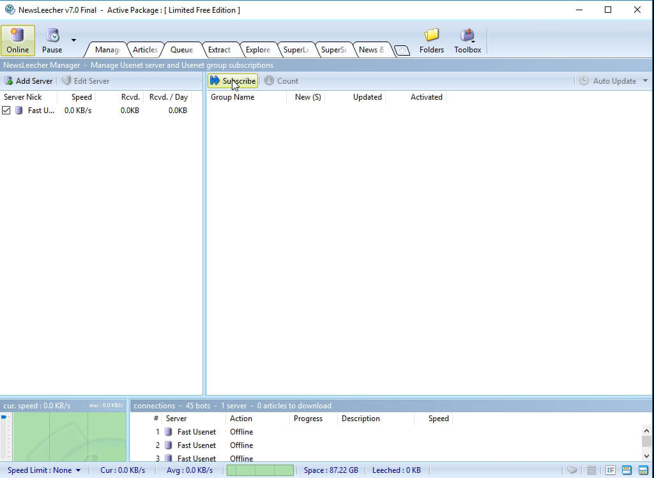The width and height of the screenshot is (654, 478).
Task: Click the grayed list layout status icon
Action: pos(591,470)
